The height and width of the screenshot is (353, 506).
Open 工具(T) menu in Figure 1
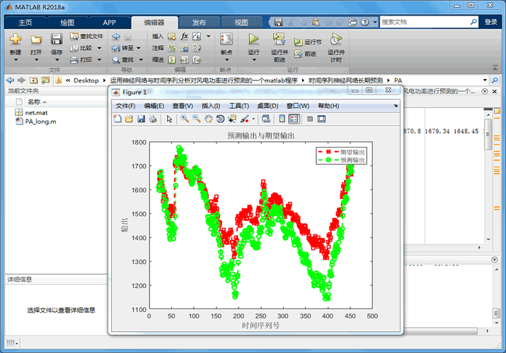238,106
